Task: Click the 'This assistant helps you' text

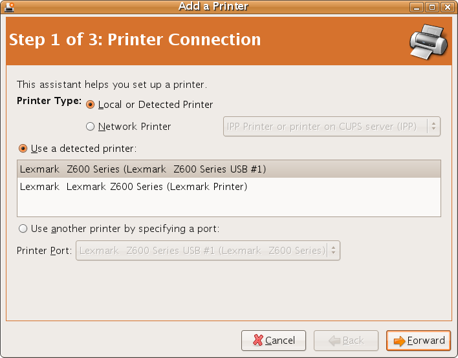Action: (x=112, y=85)
